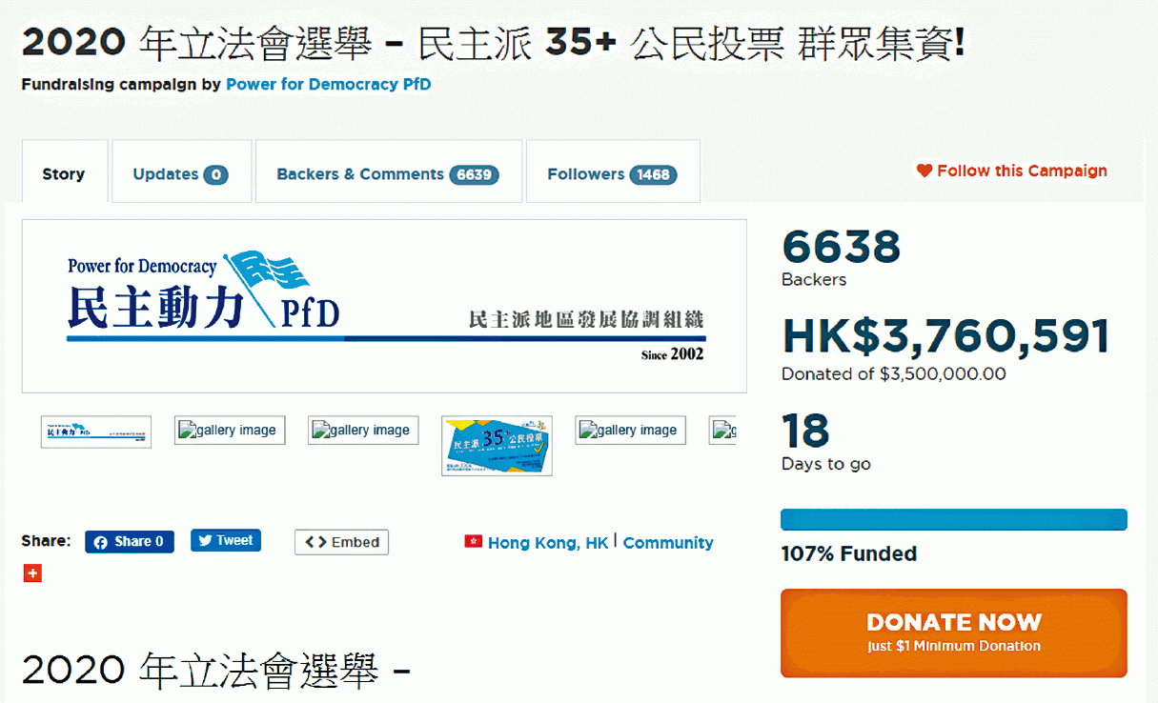
Task: Click the 'Donated of $3,500,000.00' text
Action: click(893, 373)
